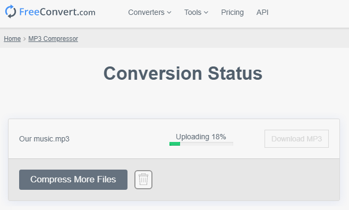Image resolution: width=349 pixels, height=210 pixels.
Task: Click the Our music.mp3 file row
Action: (x=174, y=139)
